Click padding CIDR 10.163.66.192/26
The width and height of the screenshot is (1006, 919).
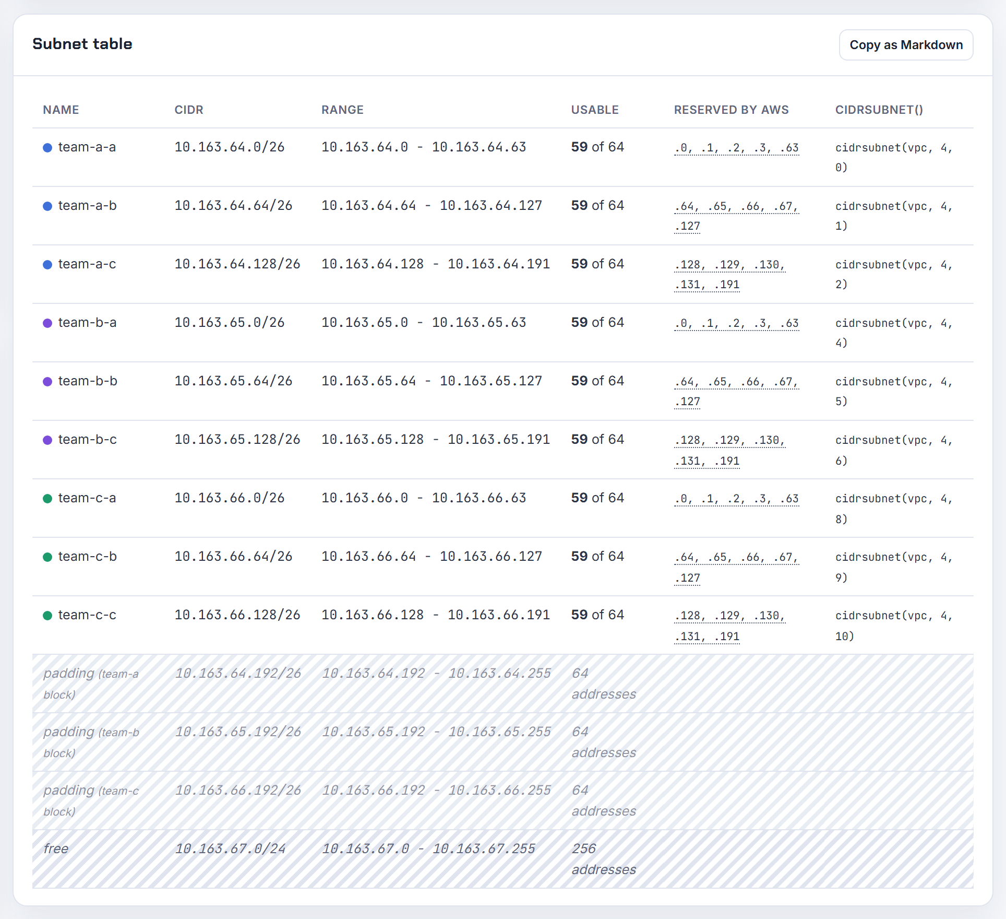[238, 791]
